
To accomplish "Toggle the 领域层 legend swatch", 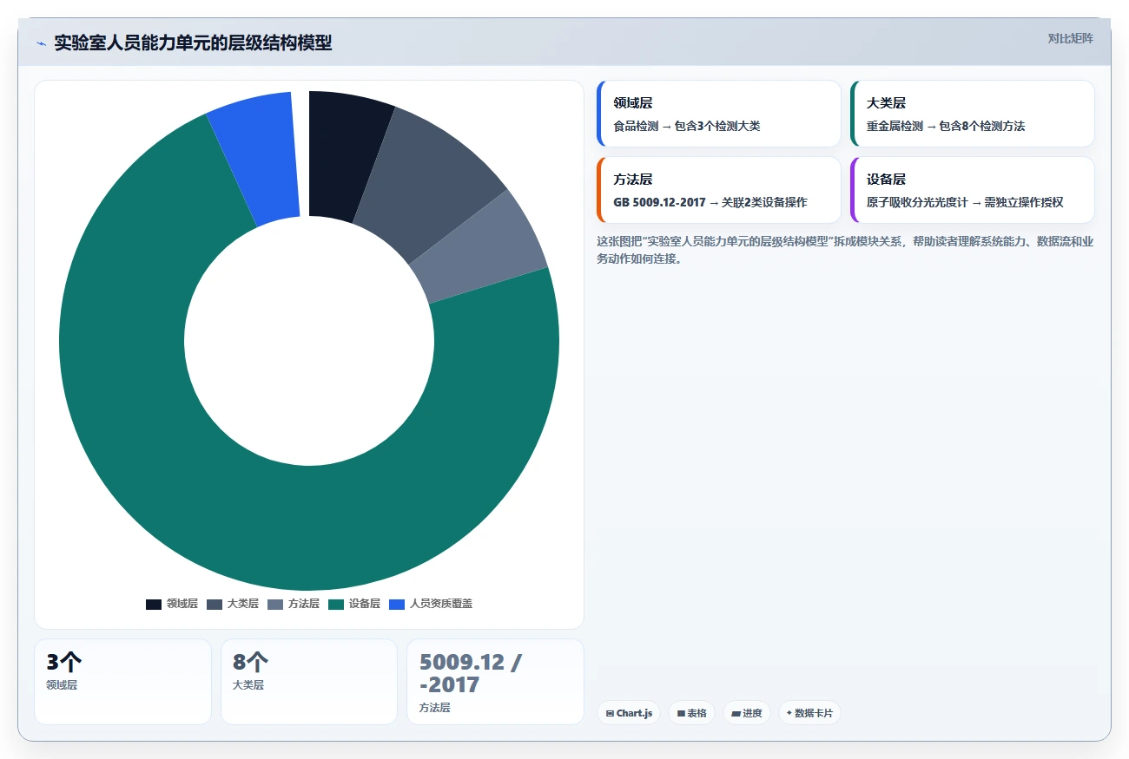I will pos(154,604).
